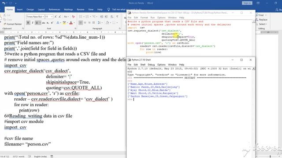
Task: Switch to Word's Insert tab
Action: tap(19, 10)
